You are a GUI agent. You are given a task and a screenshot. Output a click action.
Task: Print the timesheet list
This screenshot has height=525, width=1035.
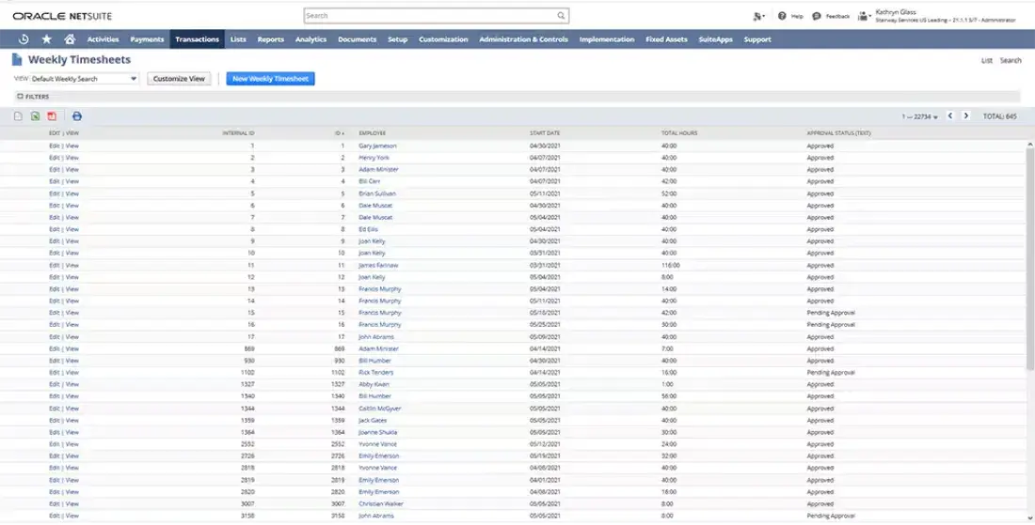(x=76, y=116)
